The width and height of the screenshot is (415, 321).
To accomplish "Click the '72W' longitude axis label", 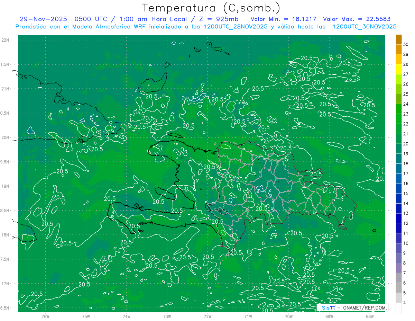I will tap(207, 316).
